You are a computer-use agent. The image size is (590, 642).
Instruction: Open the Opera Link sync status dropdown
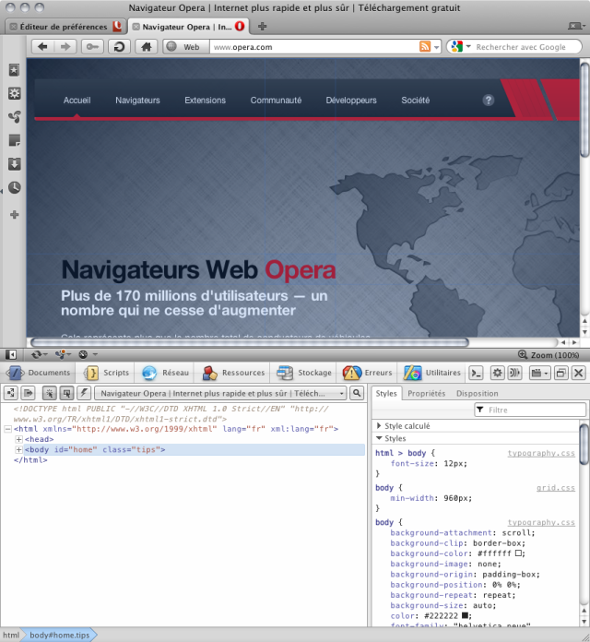click(40, 354)
